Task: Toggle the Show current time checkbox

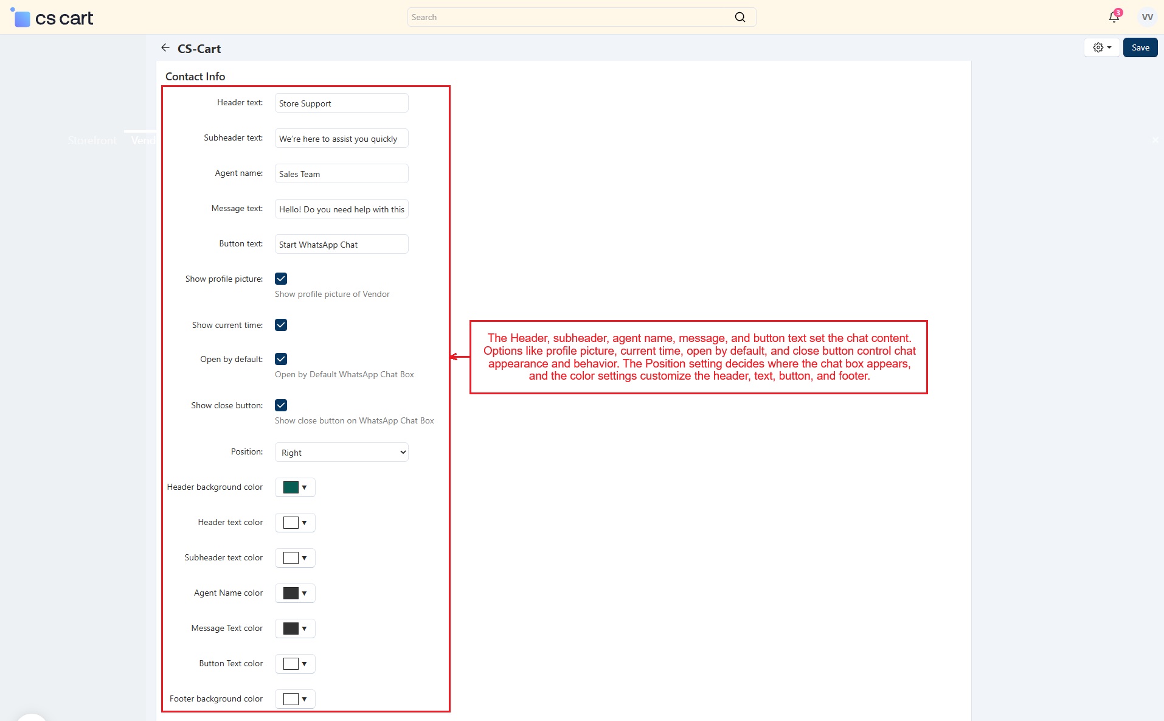Action: [x=281, y=325]
